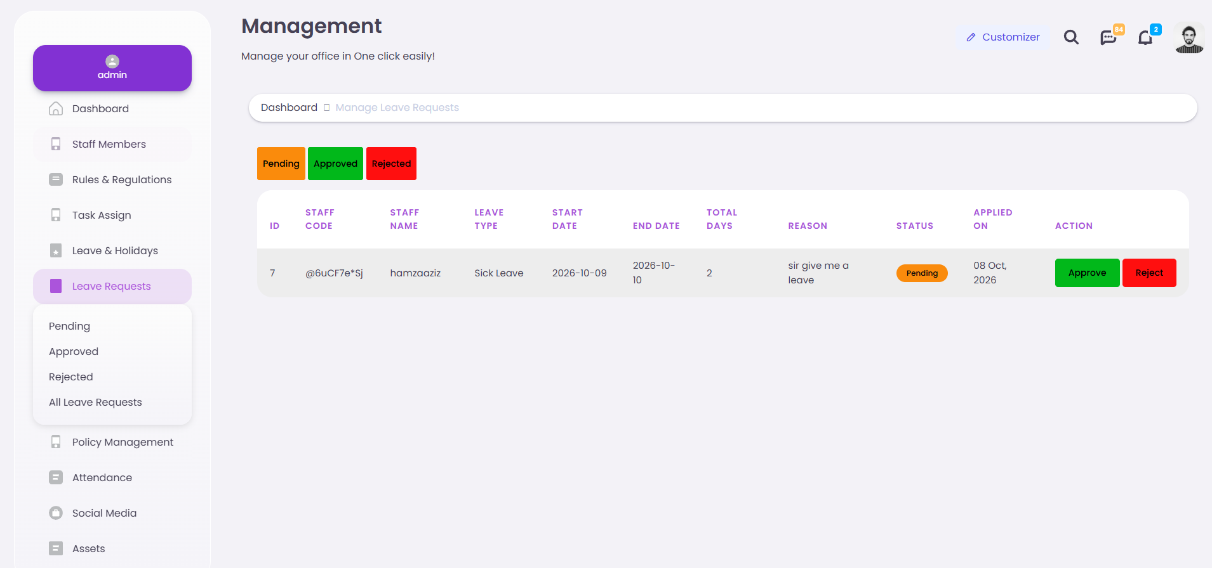Open All Leave Requests submenu item
This screenshot has width=1212, height=568.
(95, 402)
